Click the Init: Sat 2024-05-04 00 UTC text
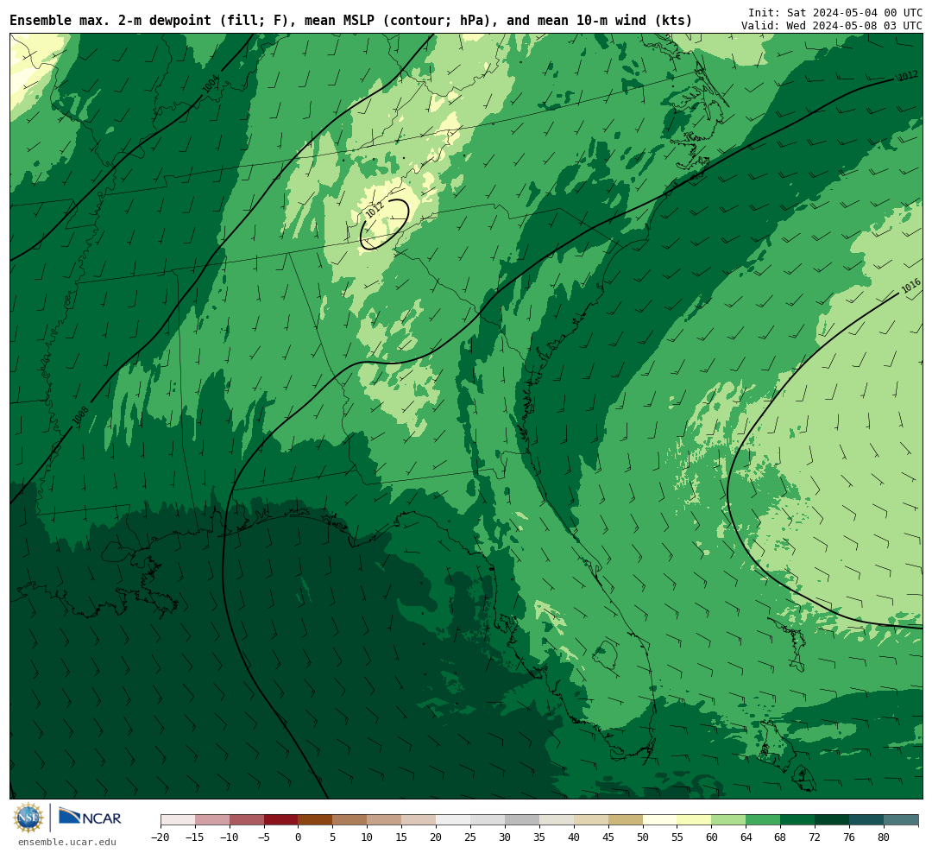 pos(835,13)
